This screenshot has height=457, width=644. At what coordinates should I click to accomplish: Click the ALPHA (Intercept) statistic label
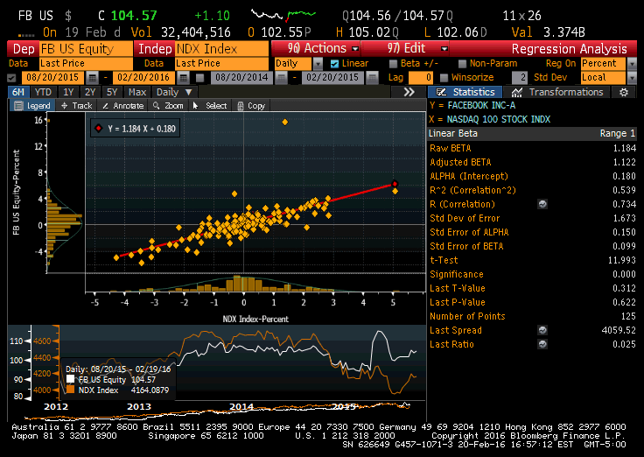click(x=469, y=176)
